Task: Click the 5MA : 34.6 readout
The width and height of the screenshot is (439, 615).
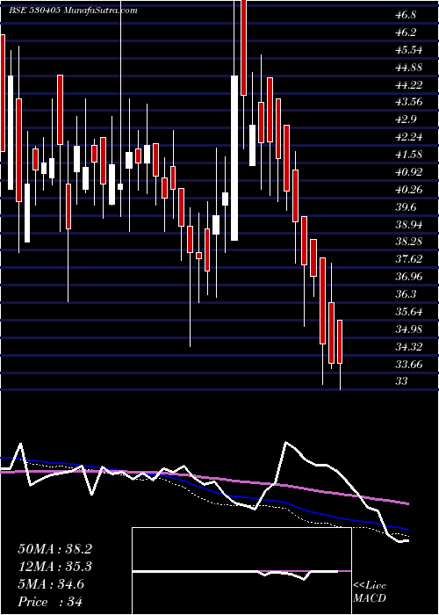Action: (x=51, y=584)
